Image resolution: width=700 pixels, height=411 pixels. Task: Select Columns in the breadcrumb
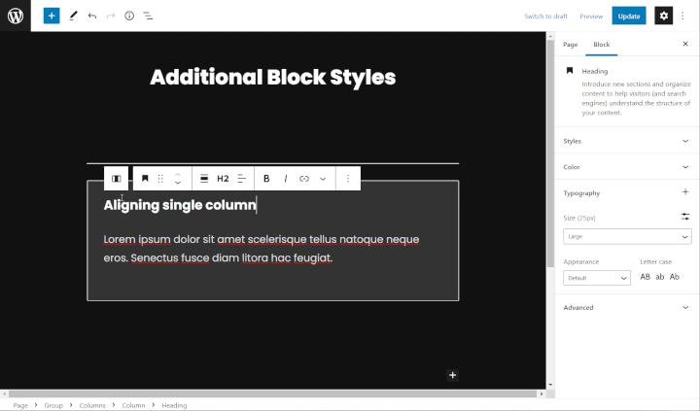coord(92,405)
